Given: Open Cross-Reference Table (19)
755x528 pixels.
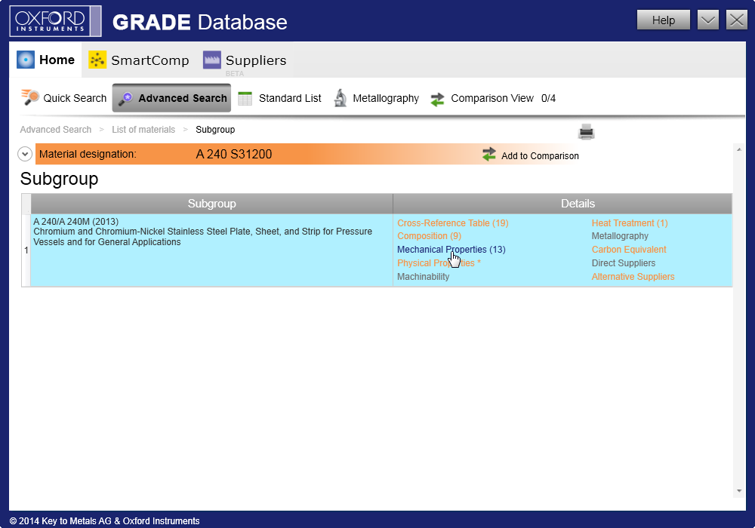Looking at the screenshot, I should (x=452, y=223).
